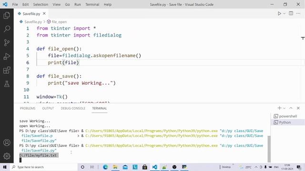Open Task View on the taskbar
This screenshot has height=171, width=305.
tap(92, 167)
